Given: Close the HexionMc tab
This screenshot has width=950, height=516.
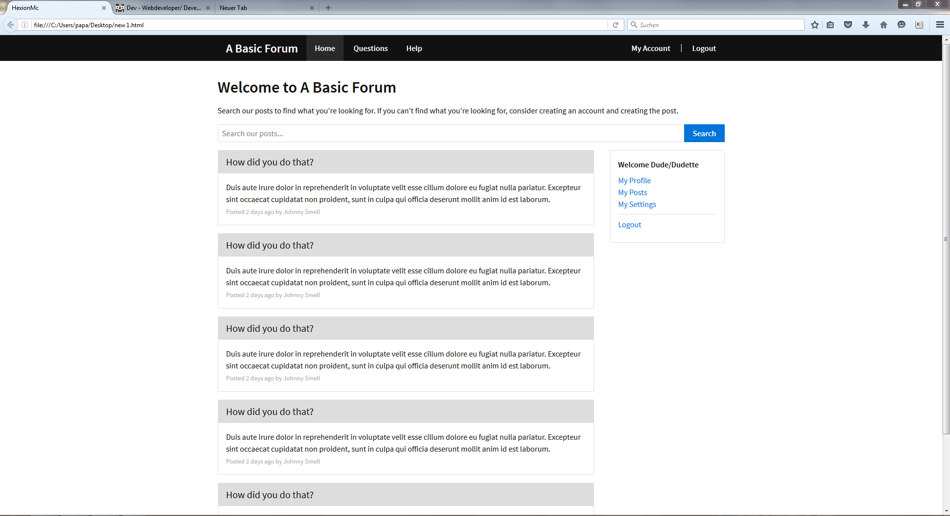Looking at the screenshot, I should 104,8.
